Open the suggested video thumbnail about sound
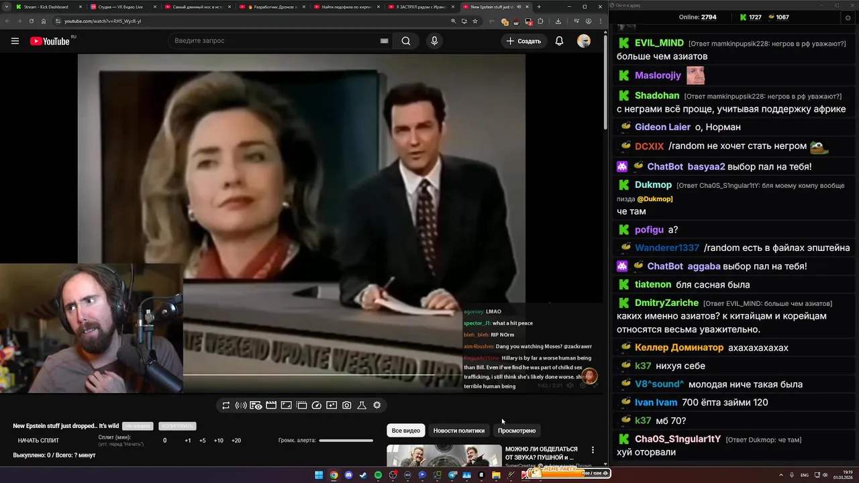This screenshot has width=859, height=483. (444, 455)
